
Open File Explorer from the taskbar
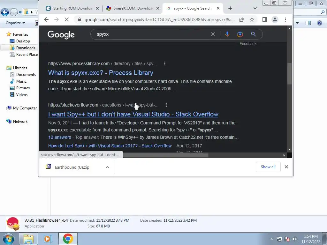pyautogui.click(x=28, y=239)
